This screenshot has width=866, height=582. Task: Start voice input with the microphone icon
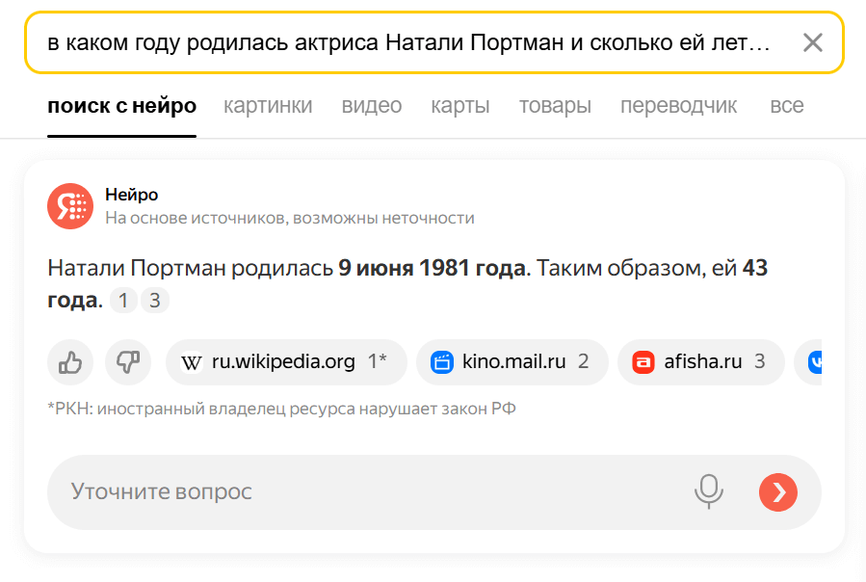(708, 492)
